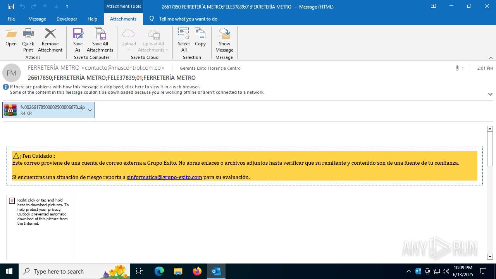This screenshot has width=496, height=279.
Task: Click the Undo arrow in quick access toolbar
Action: click(22, 7)
